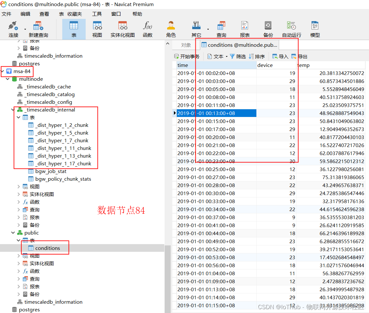The image size is (369, 313).
Task: Click the Filter (筛选) button
Action: click(x=238, y=56)
